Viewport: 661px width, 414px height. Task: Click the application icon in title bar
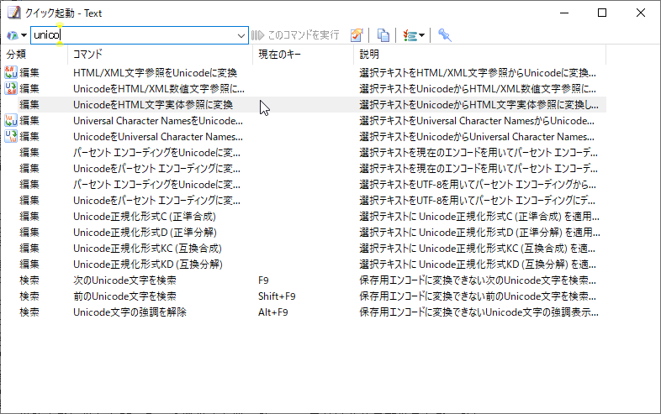tap(13, 13)
